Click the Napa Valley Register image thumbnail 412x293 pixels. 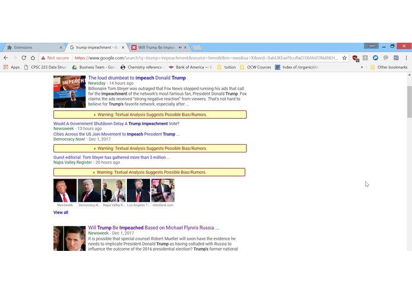[x=114, y=190]
